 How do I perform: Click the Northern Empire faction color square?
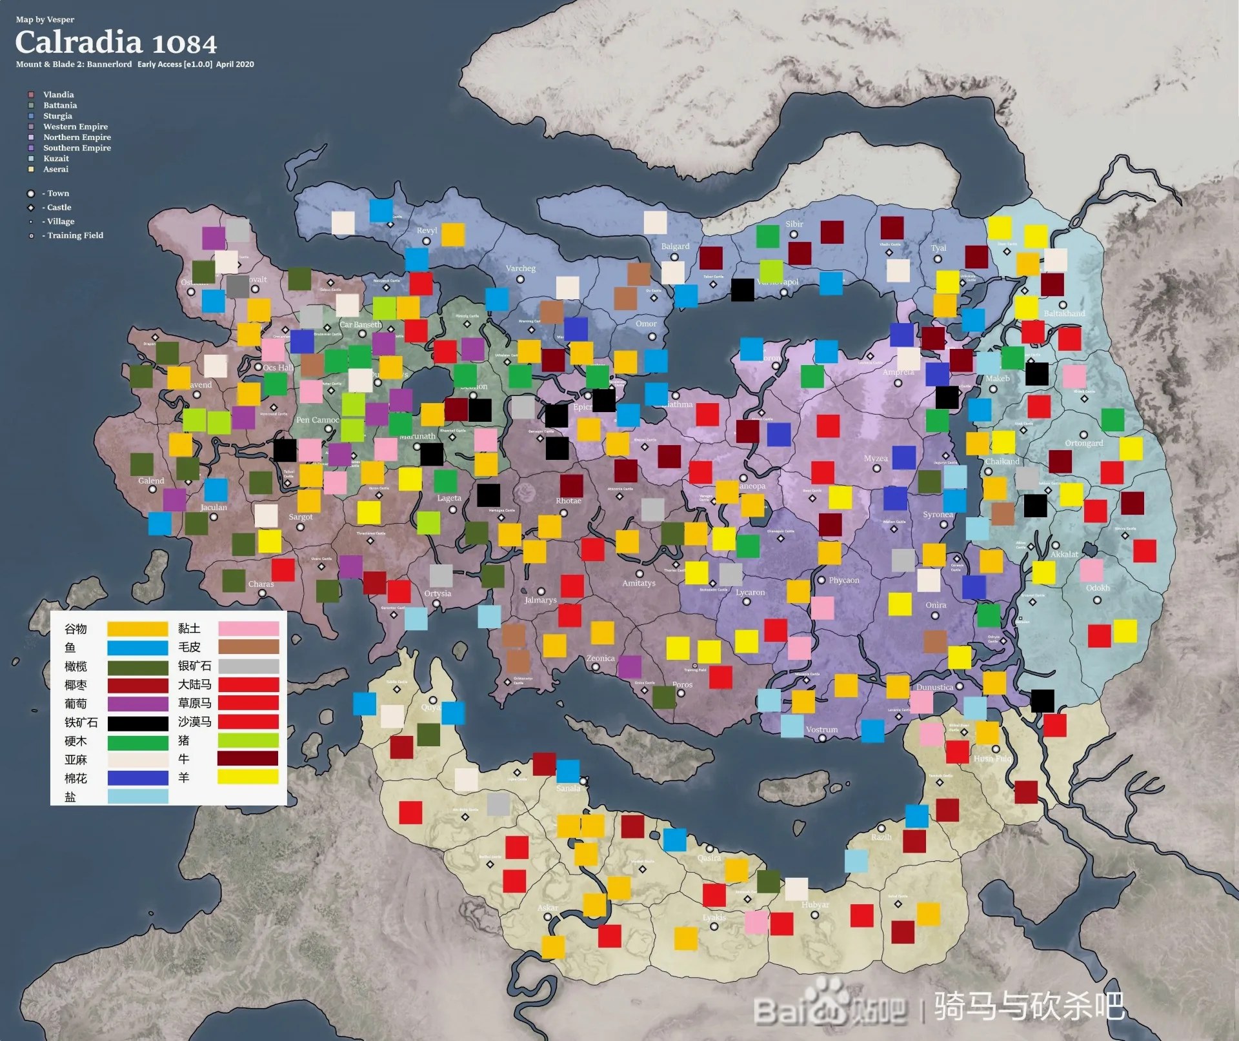[x=30, y=137]
